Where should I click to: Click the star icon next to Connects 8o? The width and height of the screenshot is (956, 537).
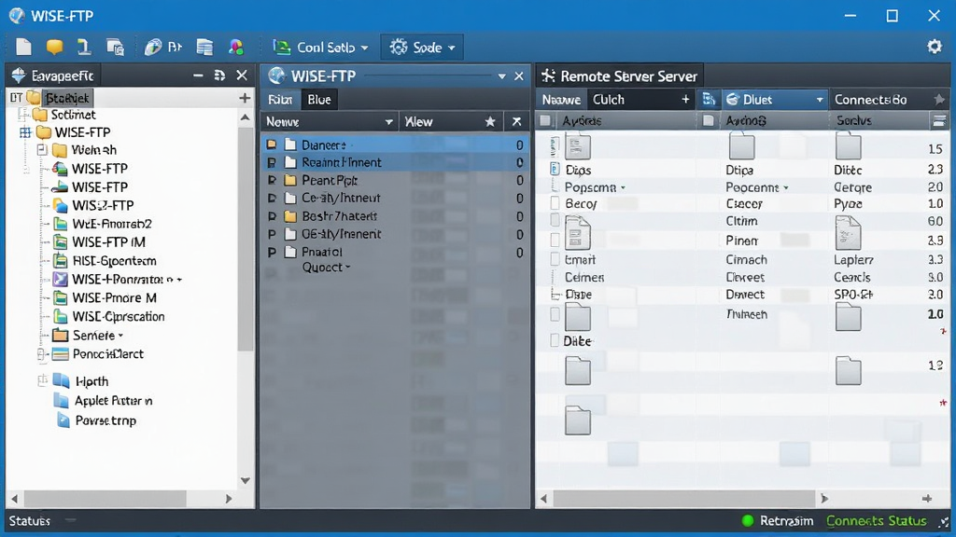pyautogui.click(x=939, y=99)
